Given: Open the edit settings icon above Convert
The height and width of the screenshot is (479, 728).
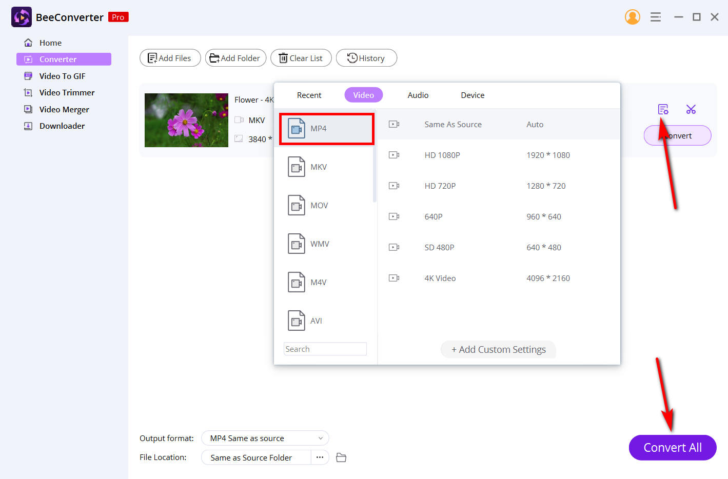Looking at the screenshot, I should [x=663, y=109].
